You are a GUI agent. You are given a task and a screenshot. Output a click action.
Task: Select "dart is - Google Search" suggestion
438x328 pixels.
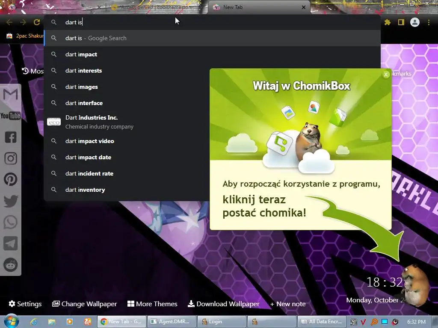pyautogui.click(x=212, y=38)
